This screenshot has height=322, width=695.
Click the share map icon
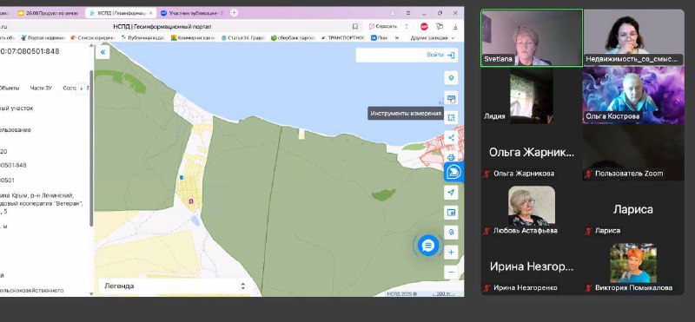click(x=451, y=138)
